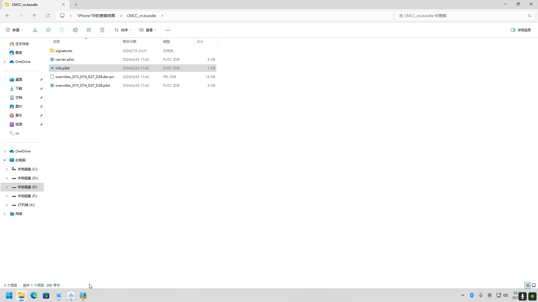
Task: Expand 本地磁盘 (C:) drive node
Action: pos(7,169)
